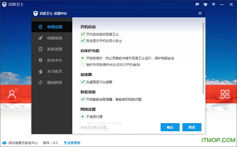The image size is (237, 147).
Task: Click 成功连接云安全中心 status text
Action: click(23, 143)
